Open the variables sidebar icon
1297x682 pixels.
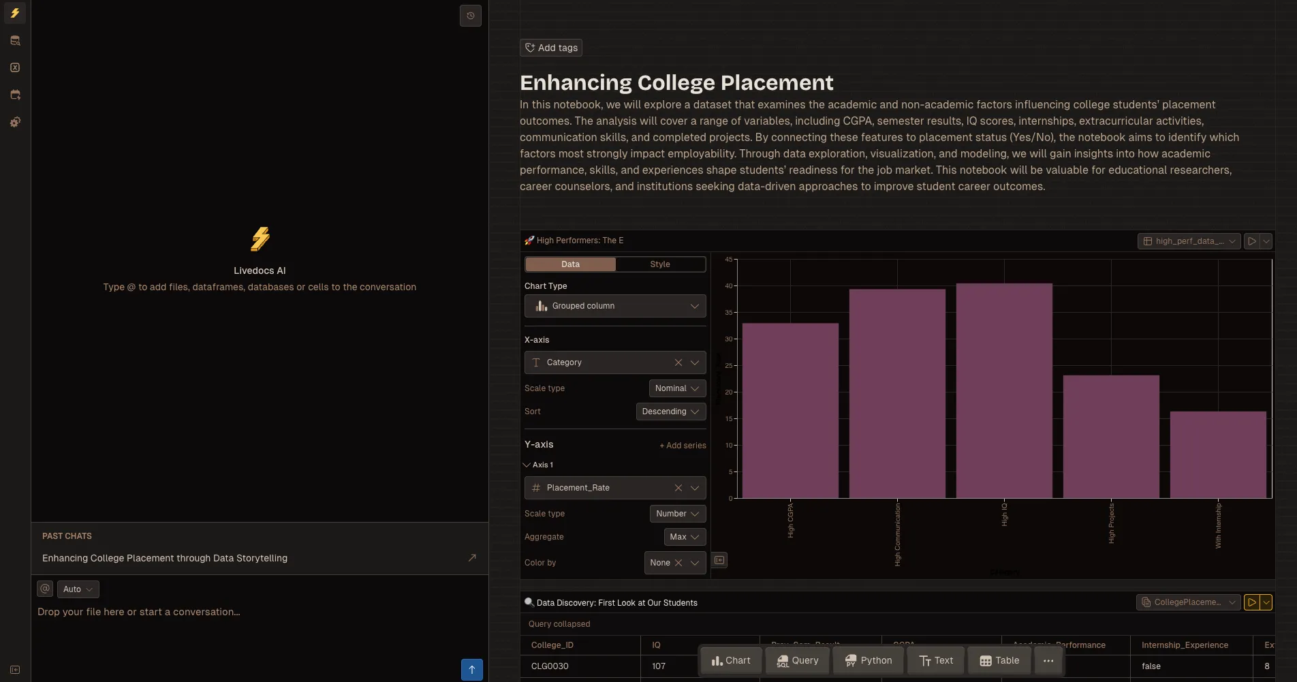tap(15, 67)
